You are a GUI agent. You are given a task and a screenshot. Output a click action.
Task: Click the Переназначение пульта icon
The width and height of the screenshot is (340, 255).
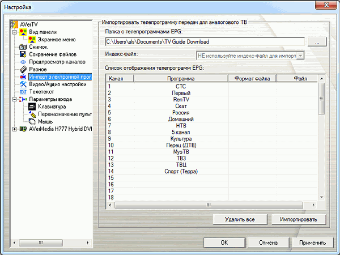pyautogui.click(x=32, y=114)
